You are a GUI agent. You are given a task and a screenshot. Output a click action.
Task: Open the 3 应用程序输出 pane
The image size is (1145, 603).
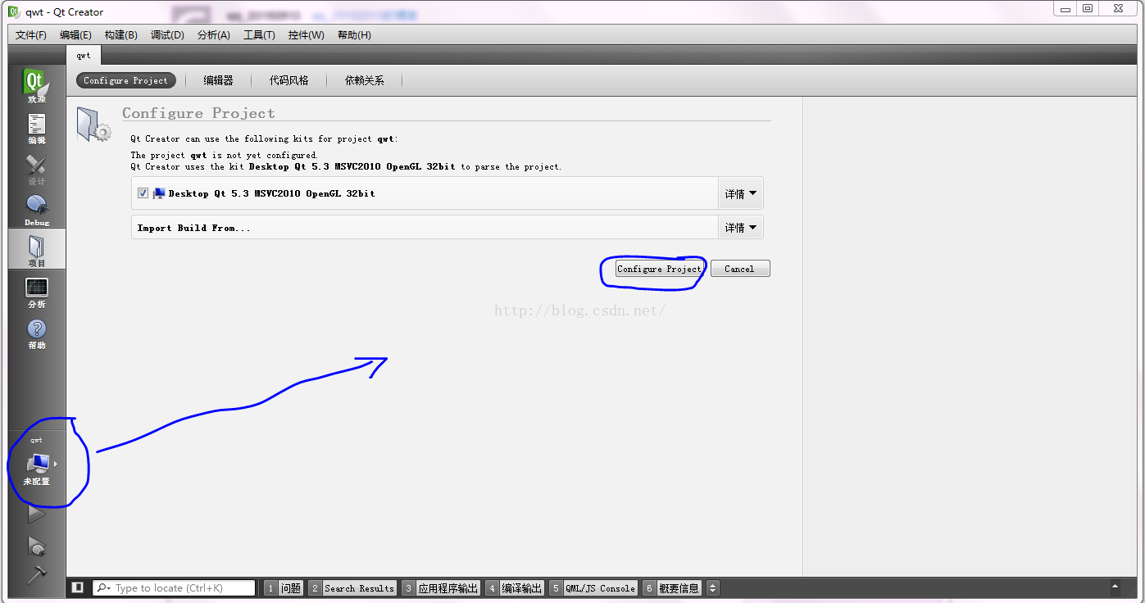441,587
